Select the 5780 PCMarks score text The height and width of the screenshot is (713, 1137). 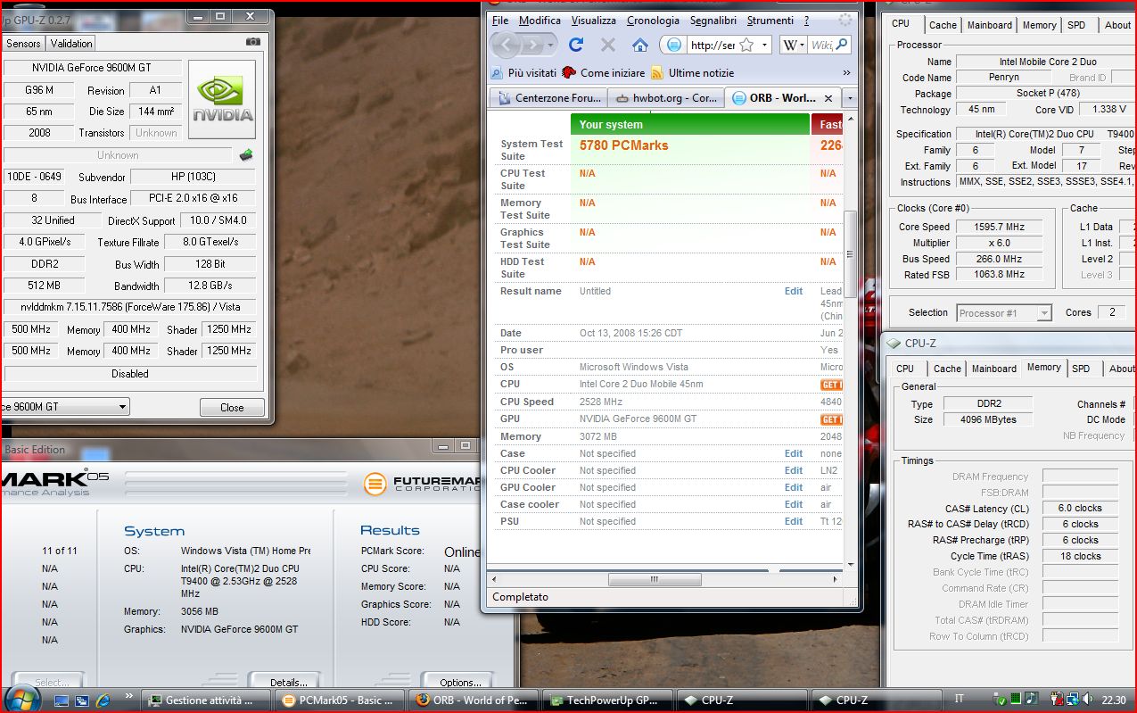pyautogui.click(x=623, y=145)
